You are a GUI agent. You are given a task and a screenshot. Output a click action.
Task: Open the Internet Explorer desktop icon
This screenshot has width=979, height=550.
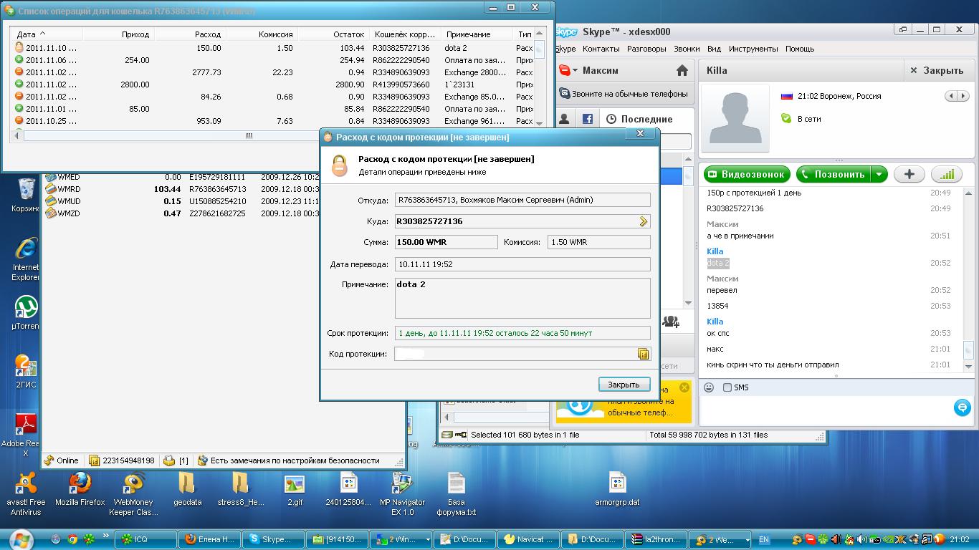pos(26,259)
